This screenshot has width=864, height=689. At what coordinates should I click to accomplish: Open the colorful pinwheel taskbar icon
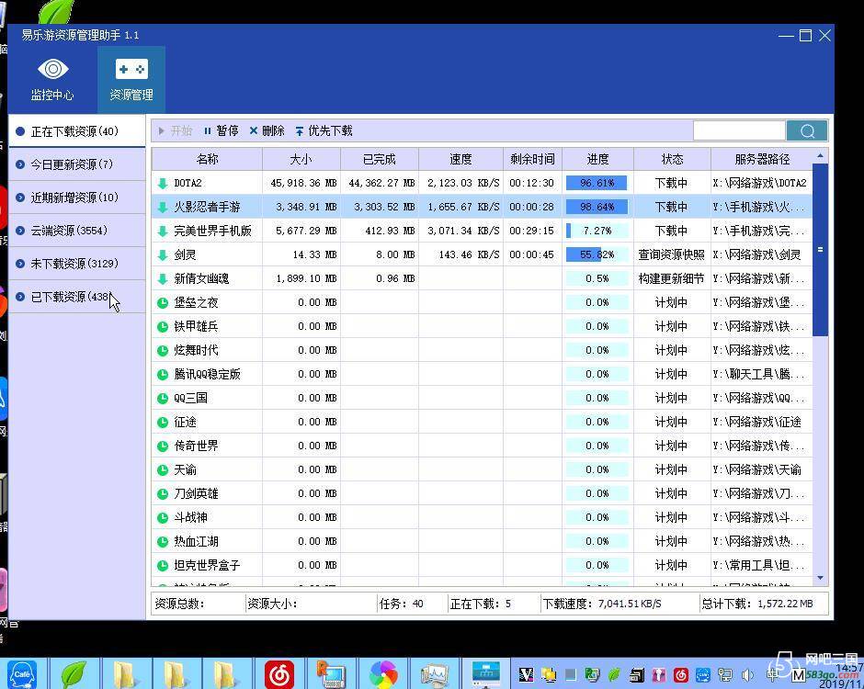pyautogui.click(x=383, y=674)
